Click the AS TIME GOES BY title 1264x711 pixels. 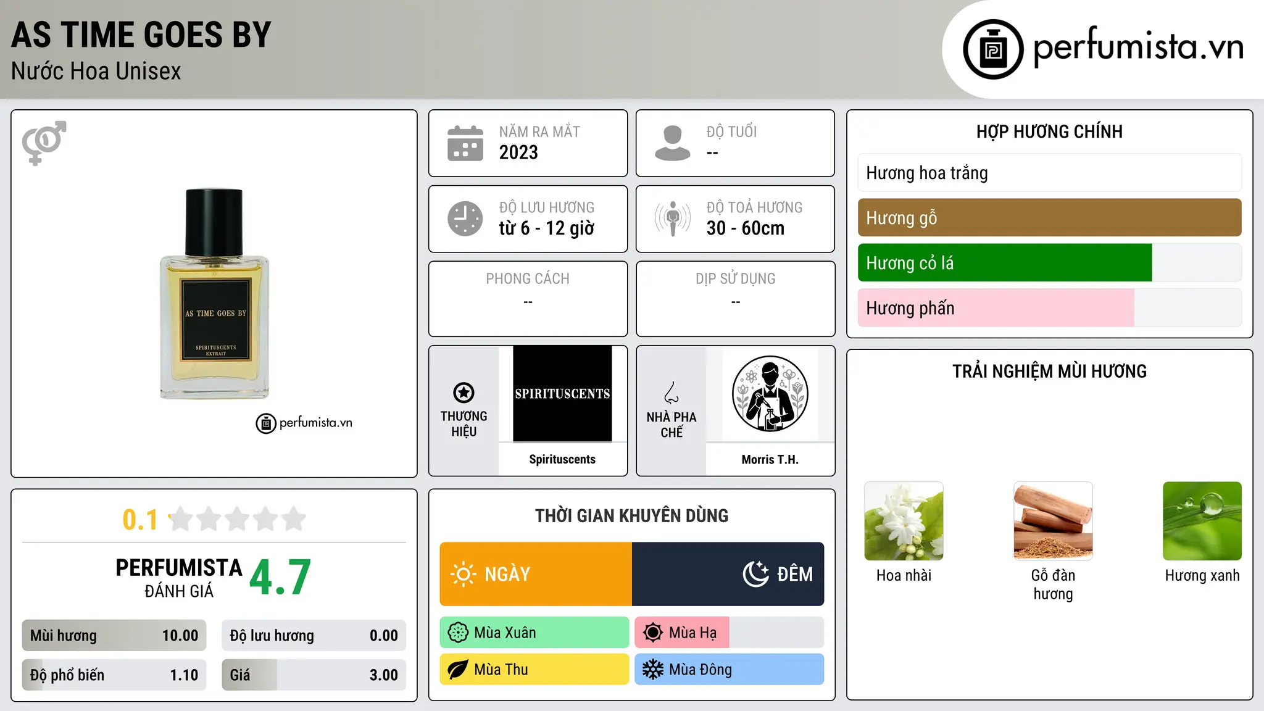141,35
